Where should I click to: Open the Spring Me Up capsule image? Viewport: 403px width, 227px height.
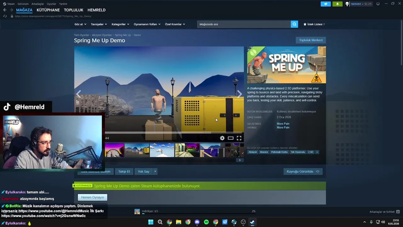(287, 65)
